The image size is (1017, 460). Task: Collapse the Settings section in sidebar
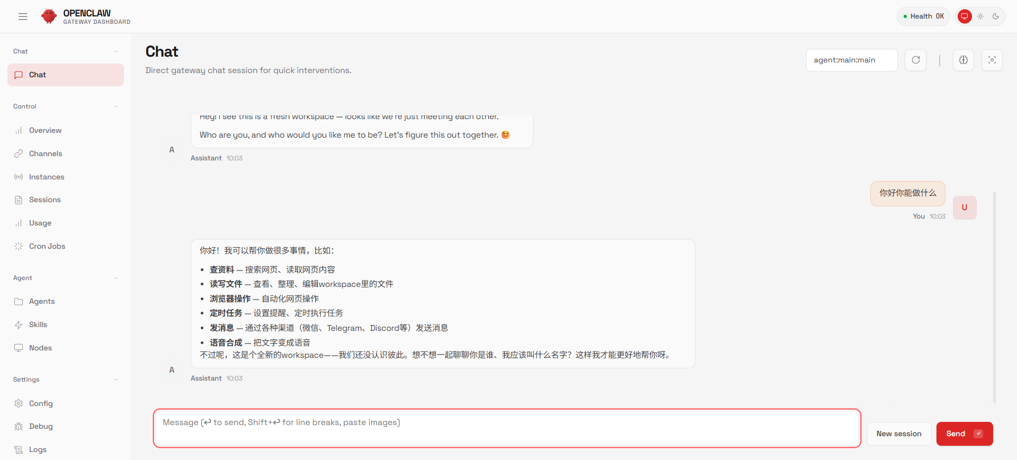click(116, 380)
